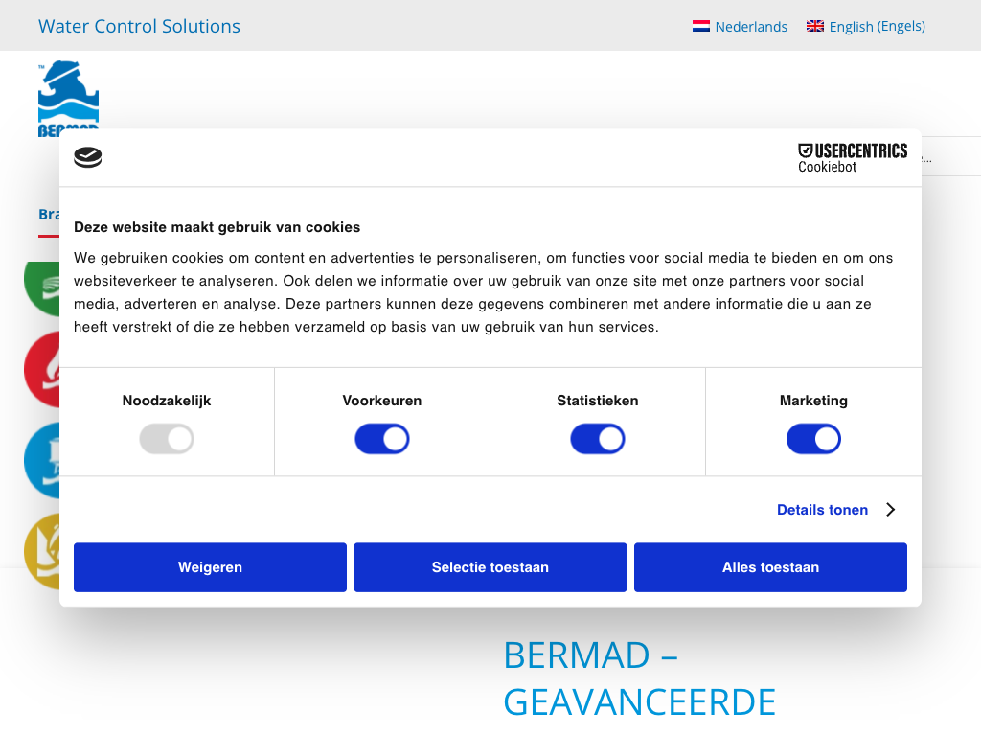Open the Details tonen link
Image resolution: width=981 pixels, height=736 pixels.
coord(822,510)
